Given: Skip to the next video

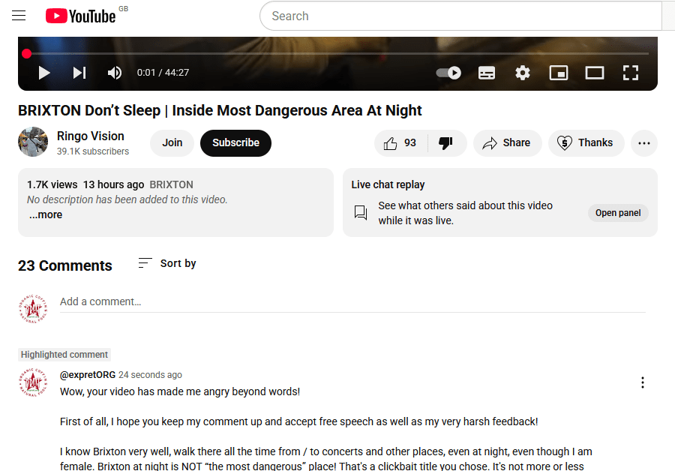Looking at the screenshot, I should (79, 73).
